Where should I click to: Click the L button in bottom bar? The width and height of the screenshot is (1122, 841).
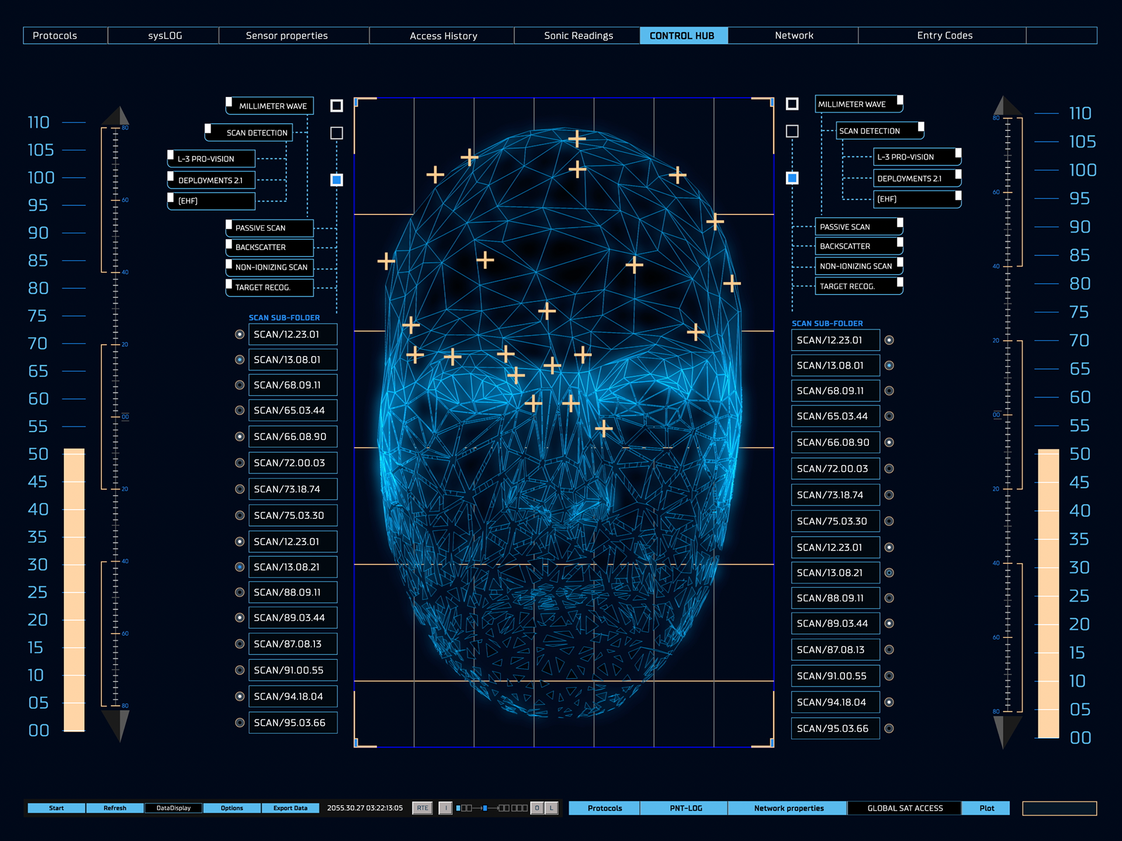pos(551,808)
